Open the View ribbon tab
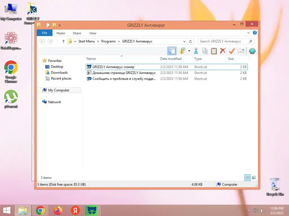This screenshot has width=289, height=216. click(93, 33)
